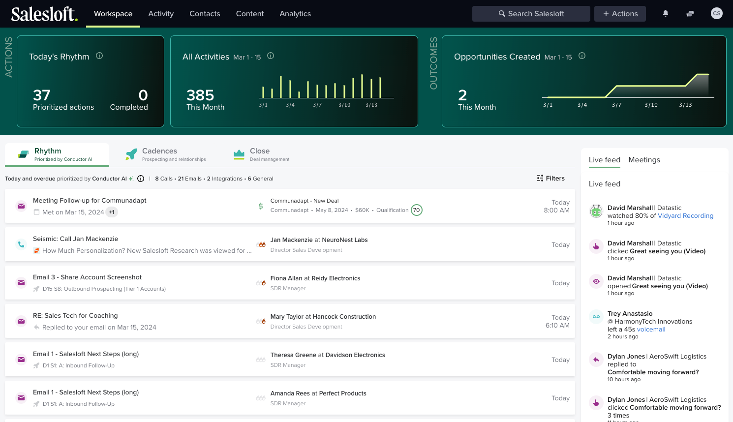This screenshot has height=422, width=733.
Task: Switch to the Rhythm tab
Action: (x=57, y=155)
